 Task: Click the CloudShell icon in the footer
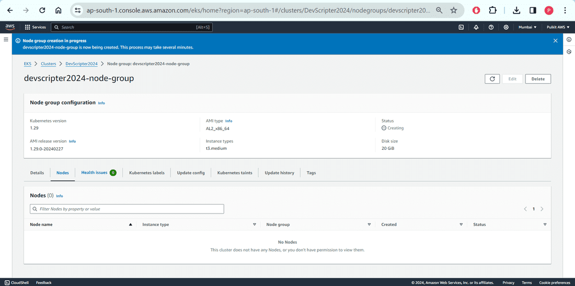pyautogui.click(x=7, y=282)
